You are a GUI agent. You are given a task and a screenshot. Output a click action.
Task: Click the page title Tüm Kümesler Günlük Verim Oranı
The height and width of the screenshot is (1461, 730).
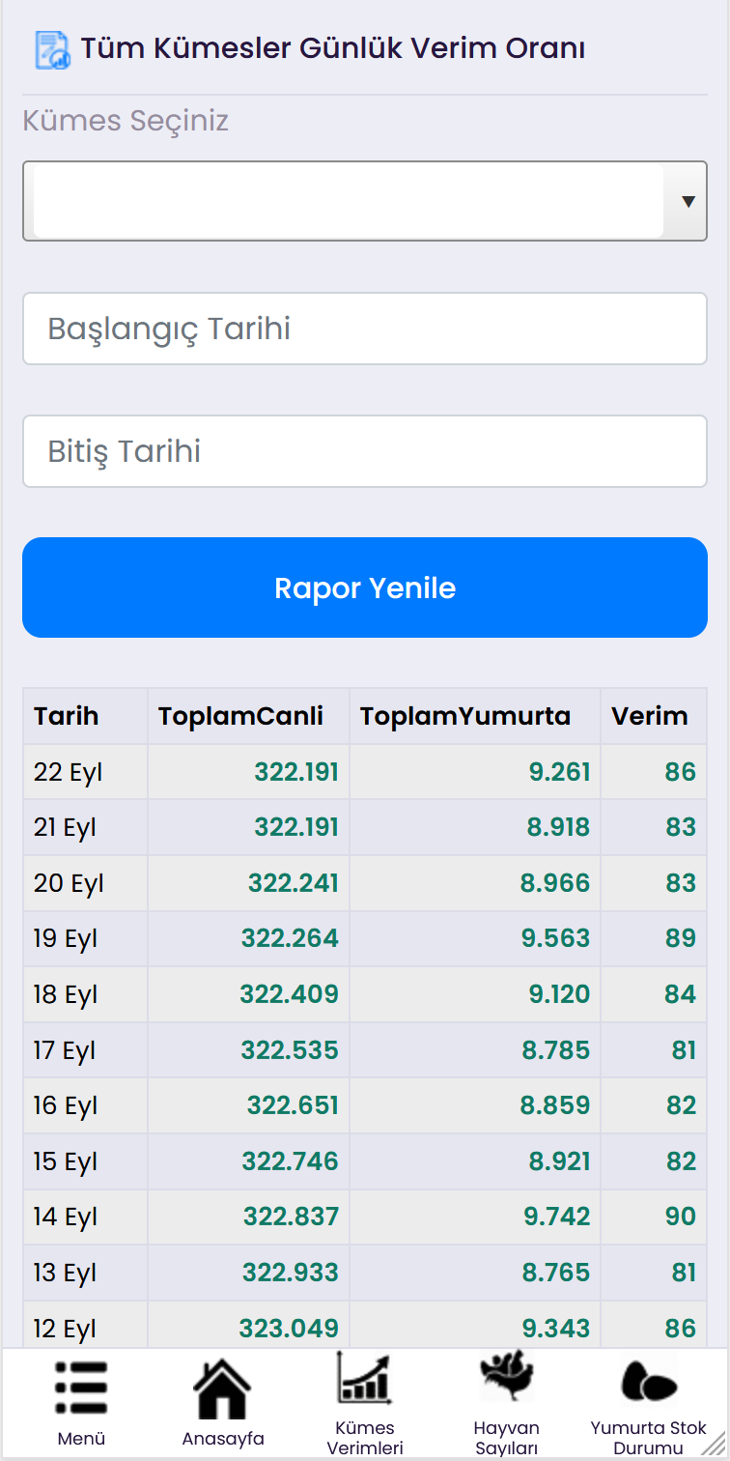pos(332,48)
